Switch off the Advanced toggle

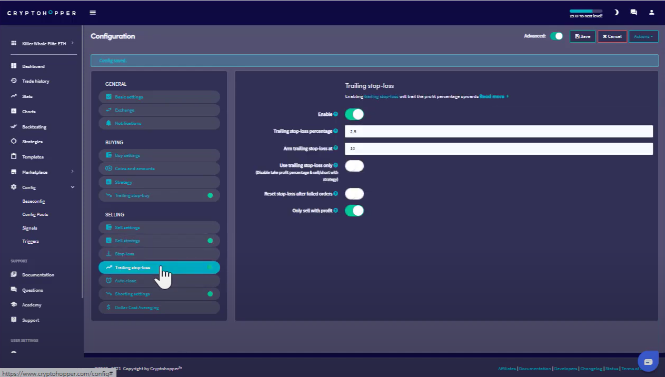[x=557, y=36]
